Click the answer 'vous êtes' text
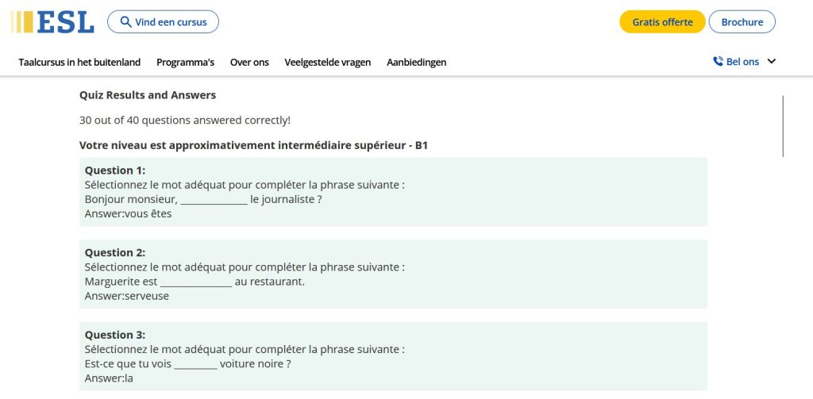Screen dimensions: 813x399 coord(129,213)
